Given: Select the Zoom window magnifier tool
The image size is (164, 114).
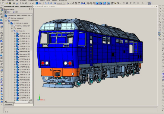Looking at the screenshot, I should 46,3.
